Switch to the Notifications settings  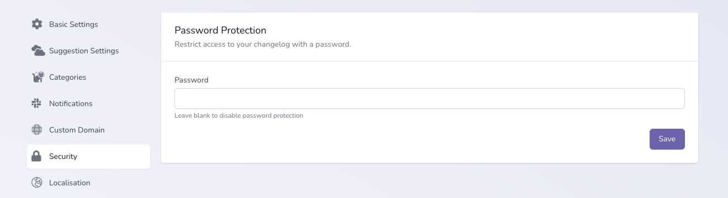click(x=88, y=103)
